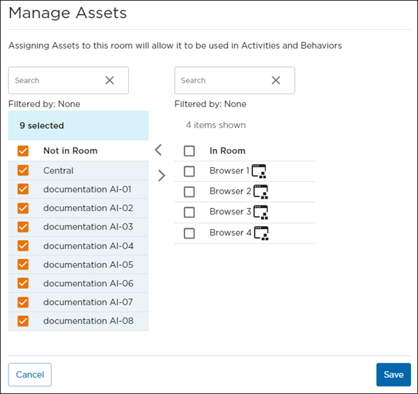Focus the In Room search field

pos(222,80)
